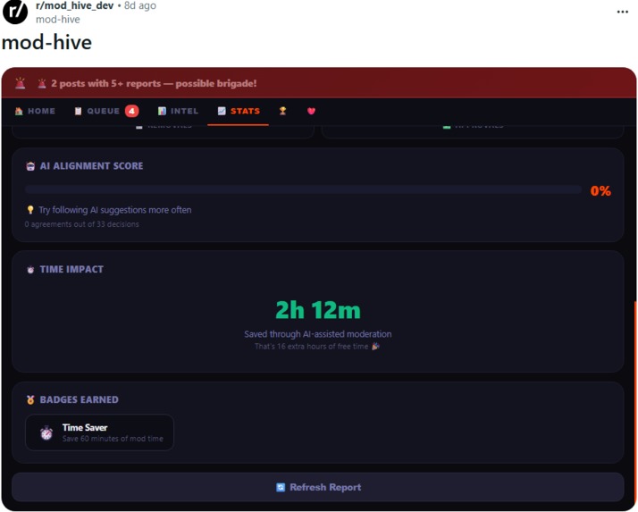The image size is (638, 512).
Task: Click the chart icon on Stats tab
Action: click(x=222, y=111)
